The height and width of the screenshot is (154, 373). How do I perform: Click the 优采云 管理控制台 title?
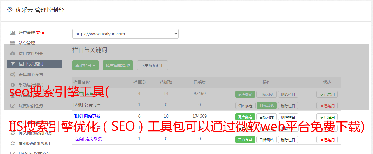40,10
